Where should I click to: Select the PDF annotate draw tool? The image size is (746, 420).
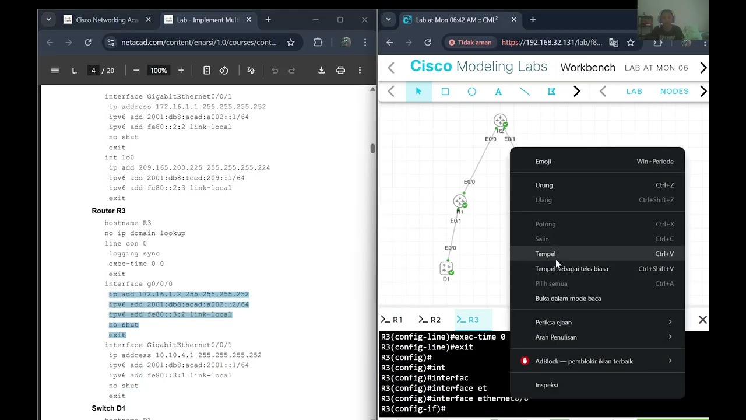251,70
